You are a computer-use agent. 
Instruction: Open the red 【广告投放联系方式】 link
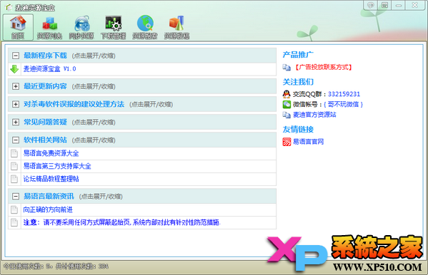click(324, 67)
